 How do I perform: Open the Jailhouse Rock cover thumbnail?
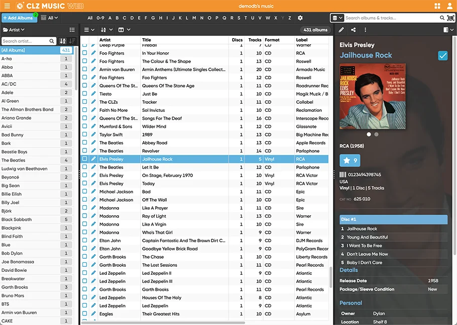373,96
